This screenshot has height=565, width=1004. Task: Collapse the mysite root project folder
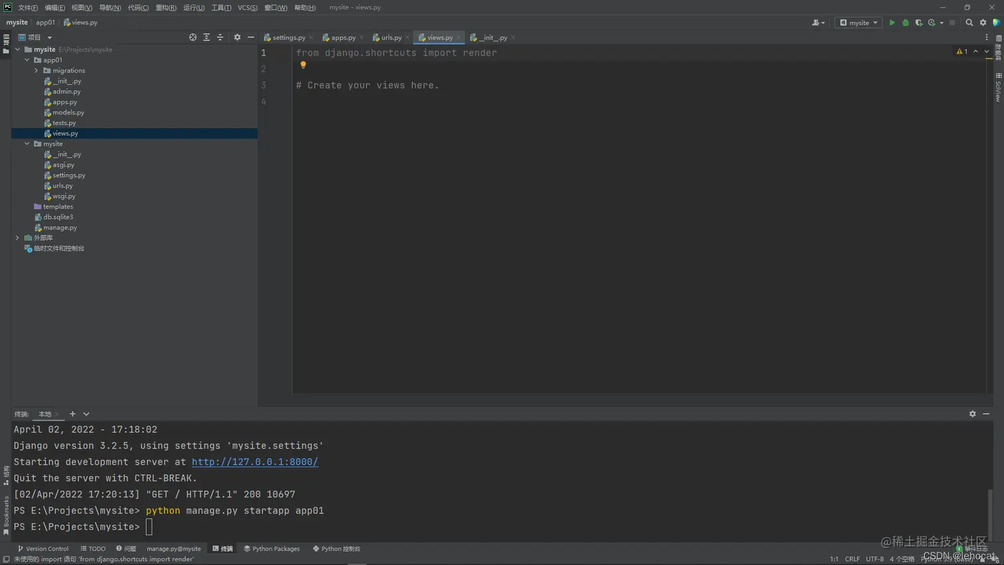pos(18,49)
